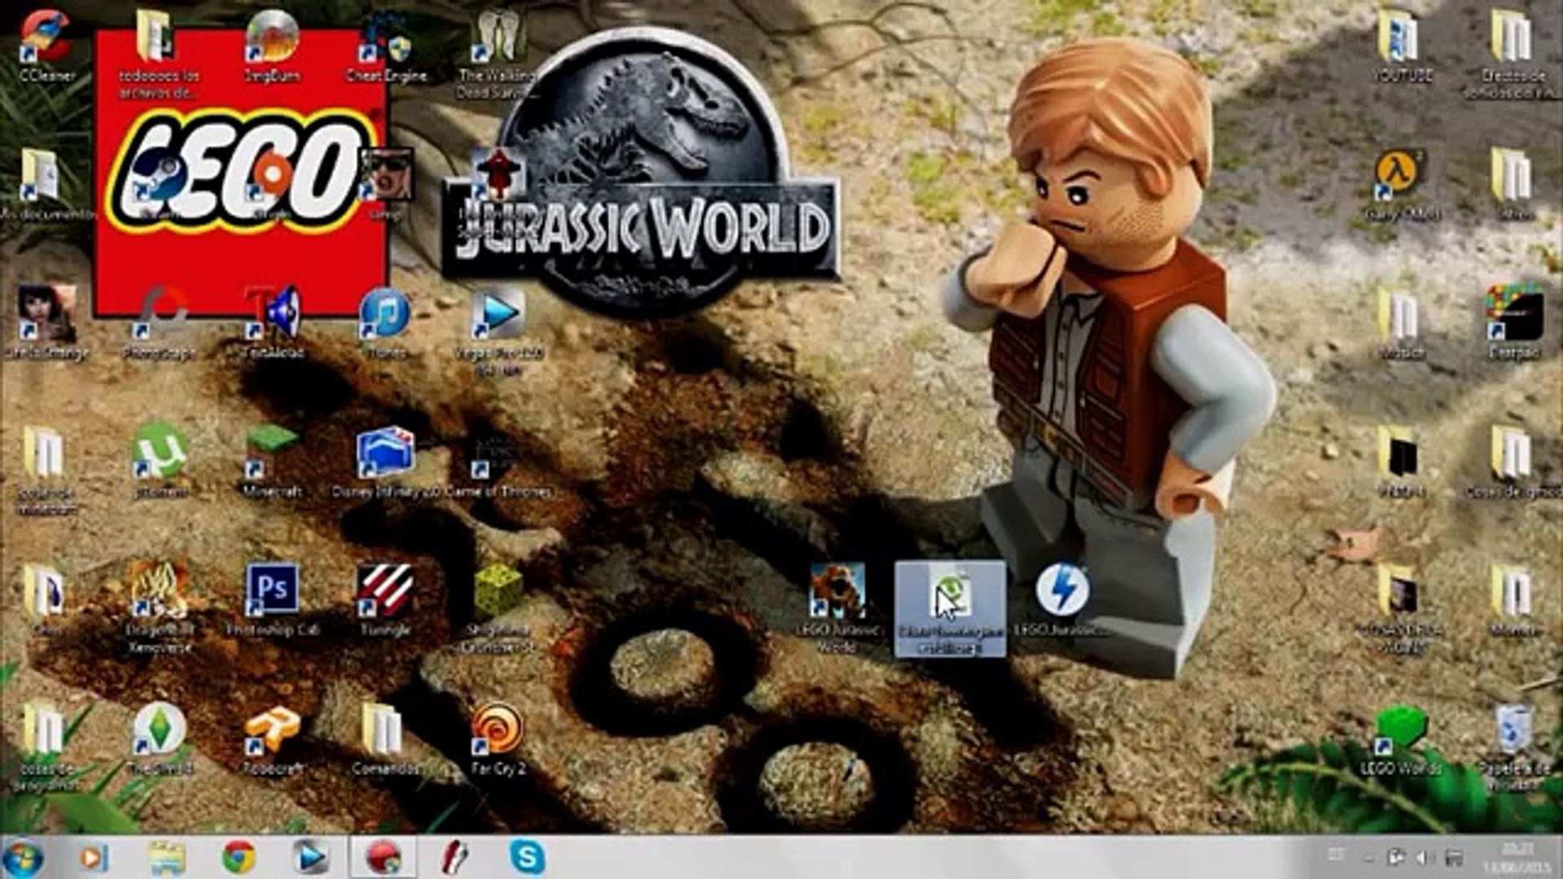Open the PhotoScape desktop shortcut
The image size is (1563, 879).
[160, 324]
